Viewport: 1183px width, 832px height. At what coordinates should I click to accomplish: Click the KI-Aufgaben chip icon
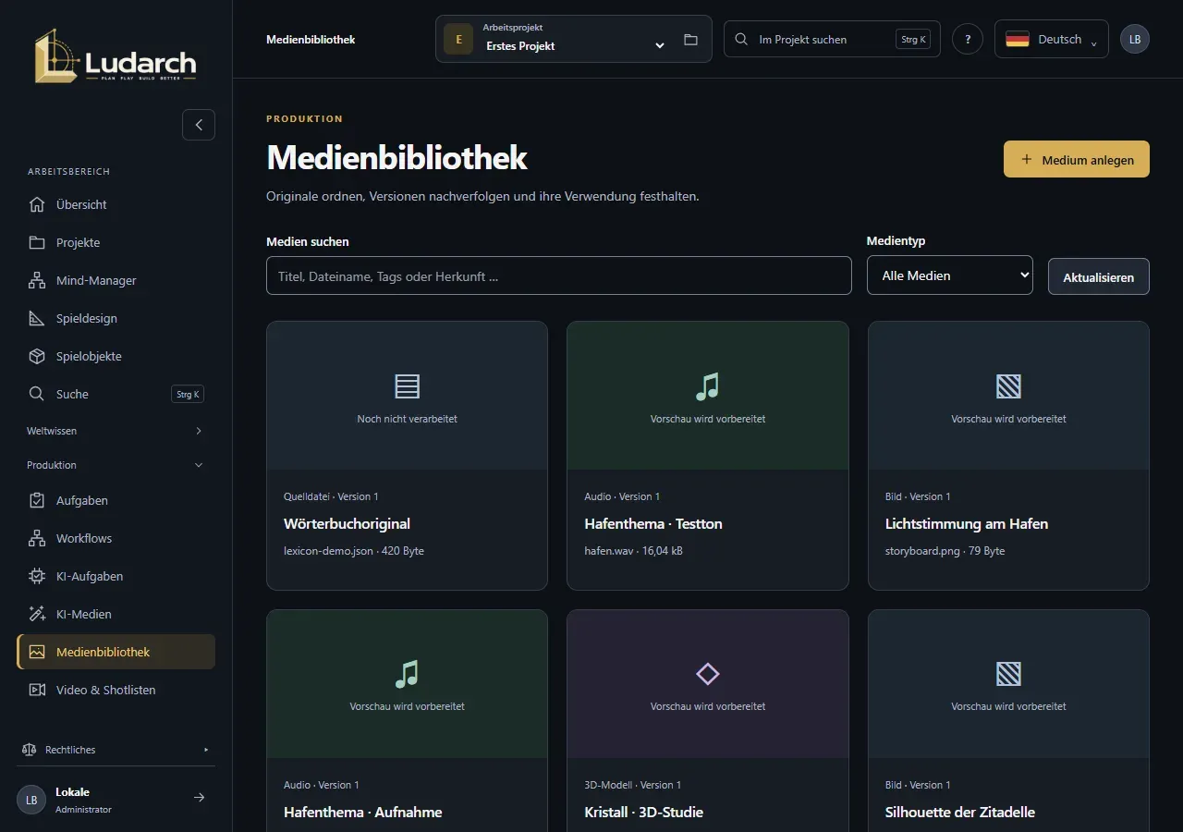click(37, 576)
